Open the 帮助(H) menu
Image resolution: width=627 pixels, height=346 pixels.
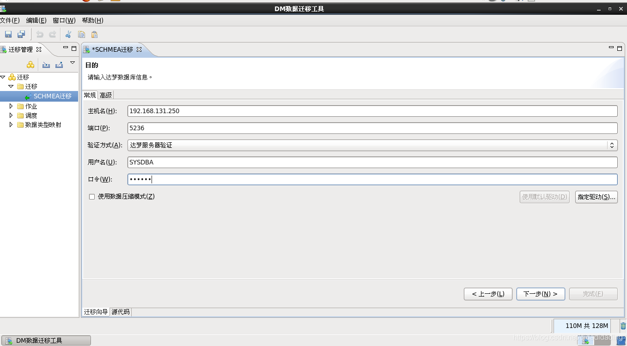(x=92, y=20)
